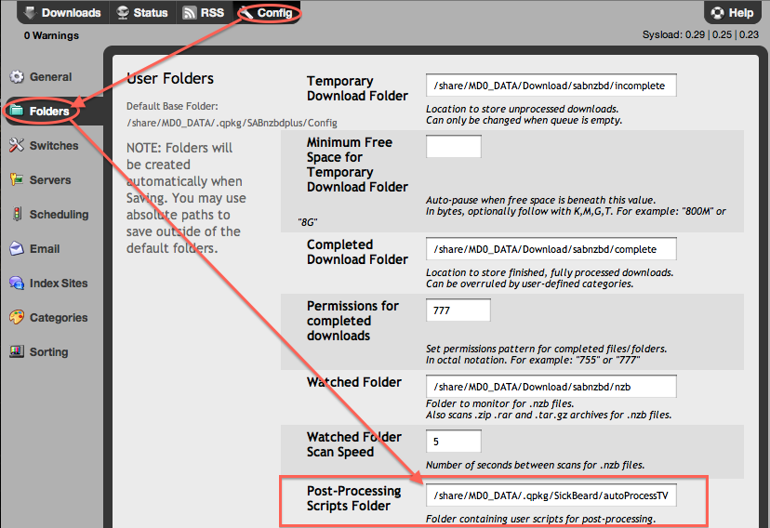The image size is (770, 528).
Task: Click the Downloads arrow icon in top bar
Action: (x=31, y=12)
